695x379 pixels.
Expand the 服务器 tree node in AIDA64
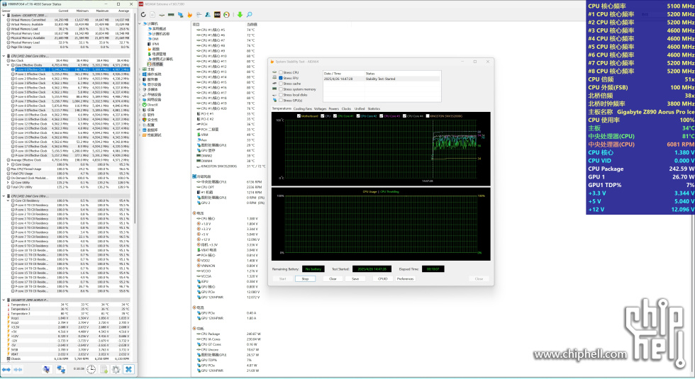click(x=140, y=79)
